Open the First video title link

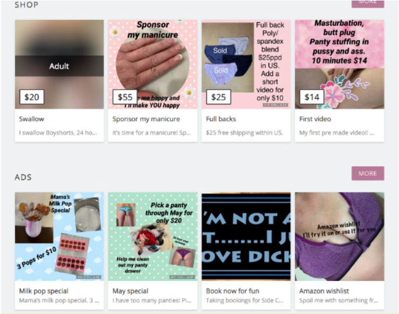pyautogui.click(x=315, y=119)
